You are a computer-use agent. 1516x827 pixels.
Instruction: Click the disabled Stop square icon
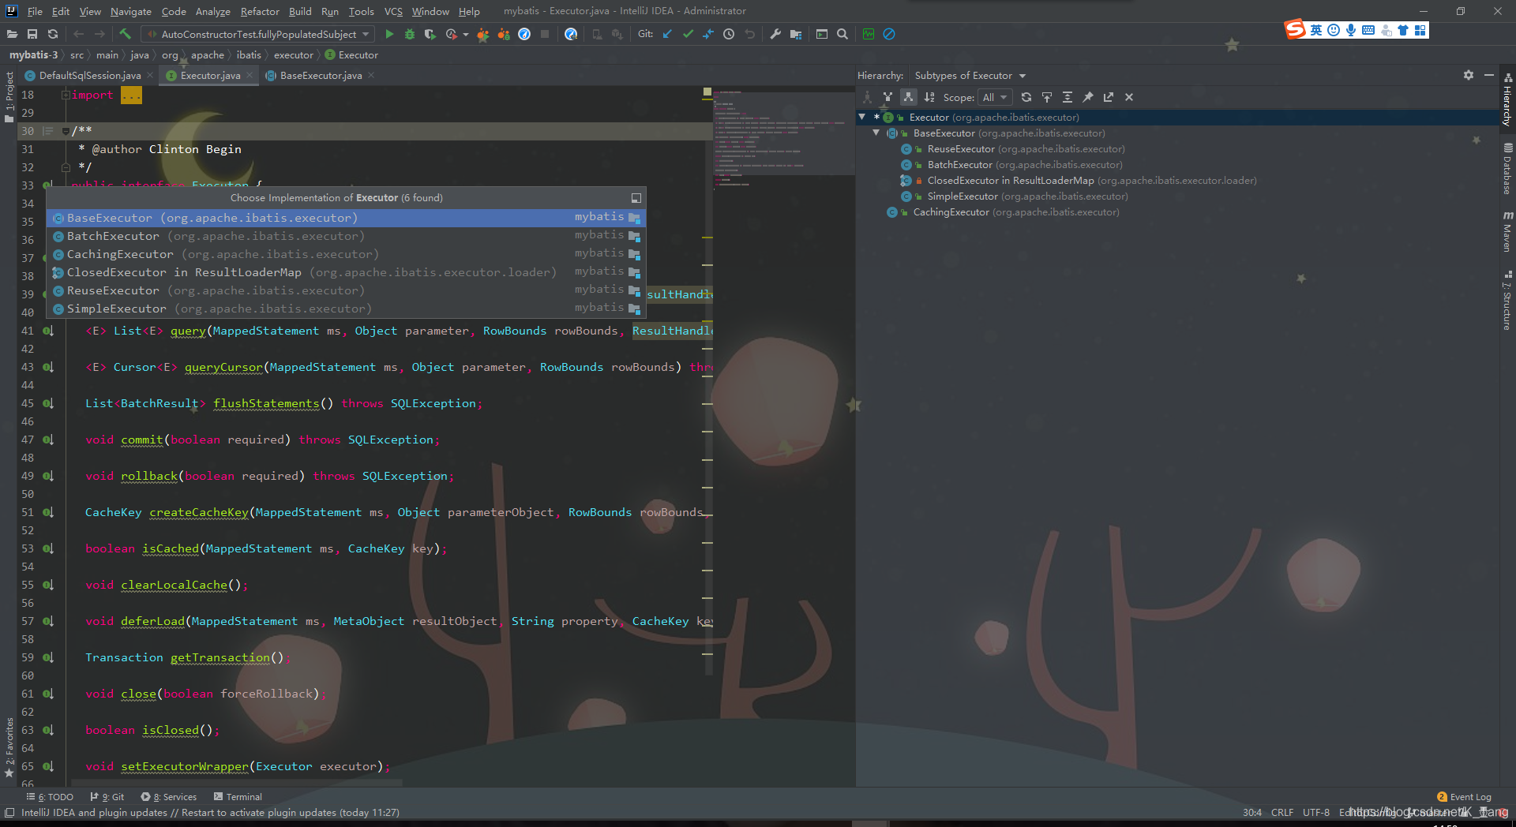pos(545,34)
